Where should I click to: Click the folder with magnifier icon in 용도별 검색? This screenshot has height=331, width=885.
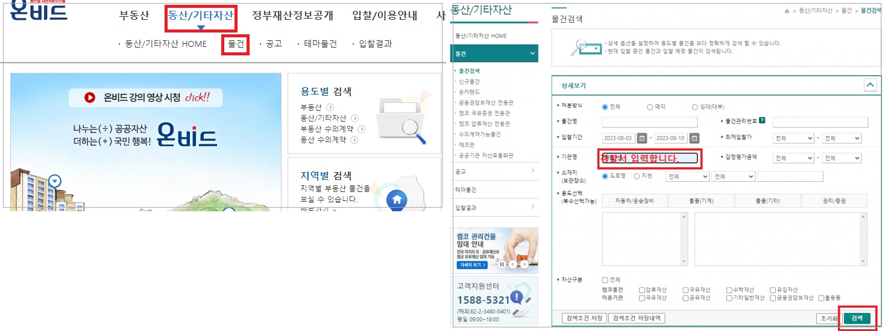pos(402,120)
